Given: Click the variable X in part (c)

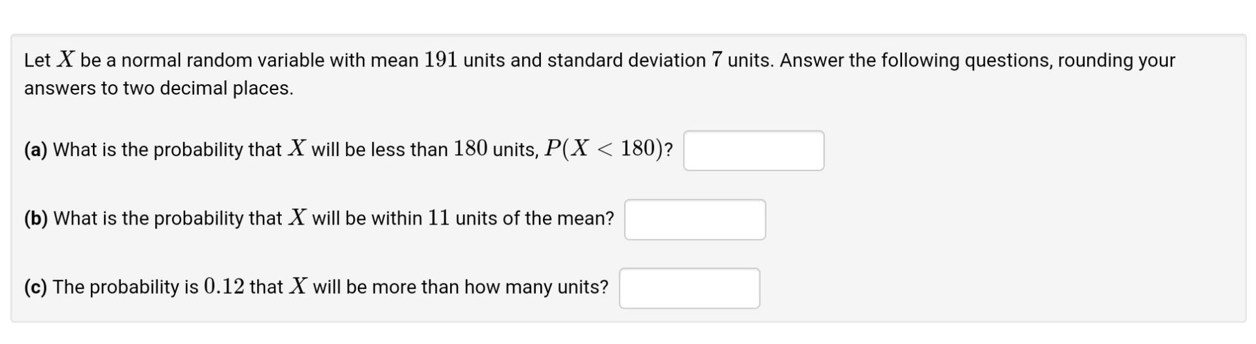Looking at the screenshot, I should click(298, 287).
